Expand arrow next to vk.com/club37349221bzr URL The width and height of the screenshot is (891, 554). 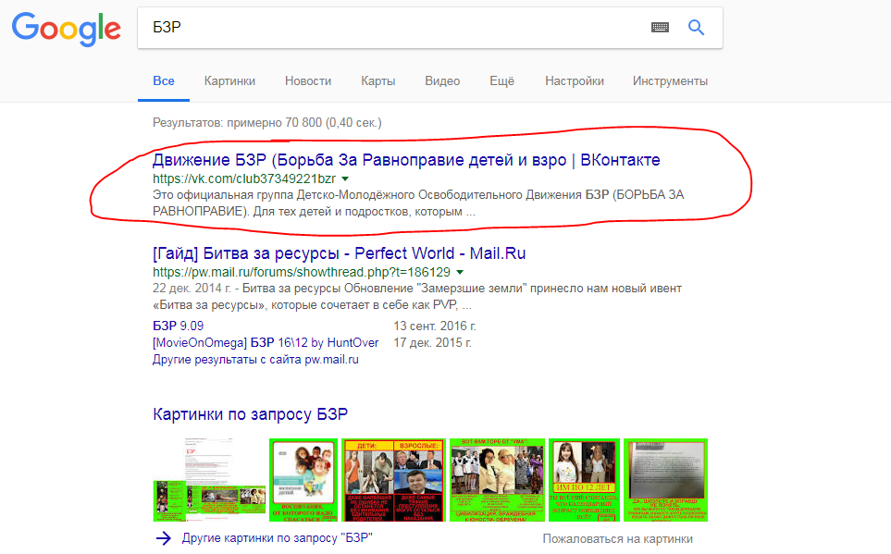pos(345,179)
